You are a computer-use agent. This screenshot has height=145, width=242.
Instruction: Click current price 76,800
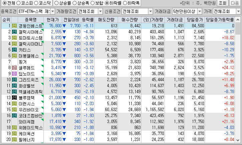[x=55, y=26]
